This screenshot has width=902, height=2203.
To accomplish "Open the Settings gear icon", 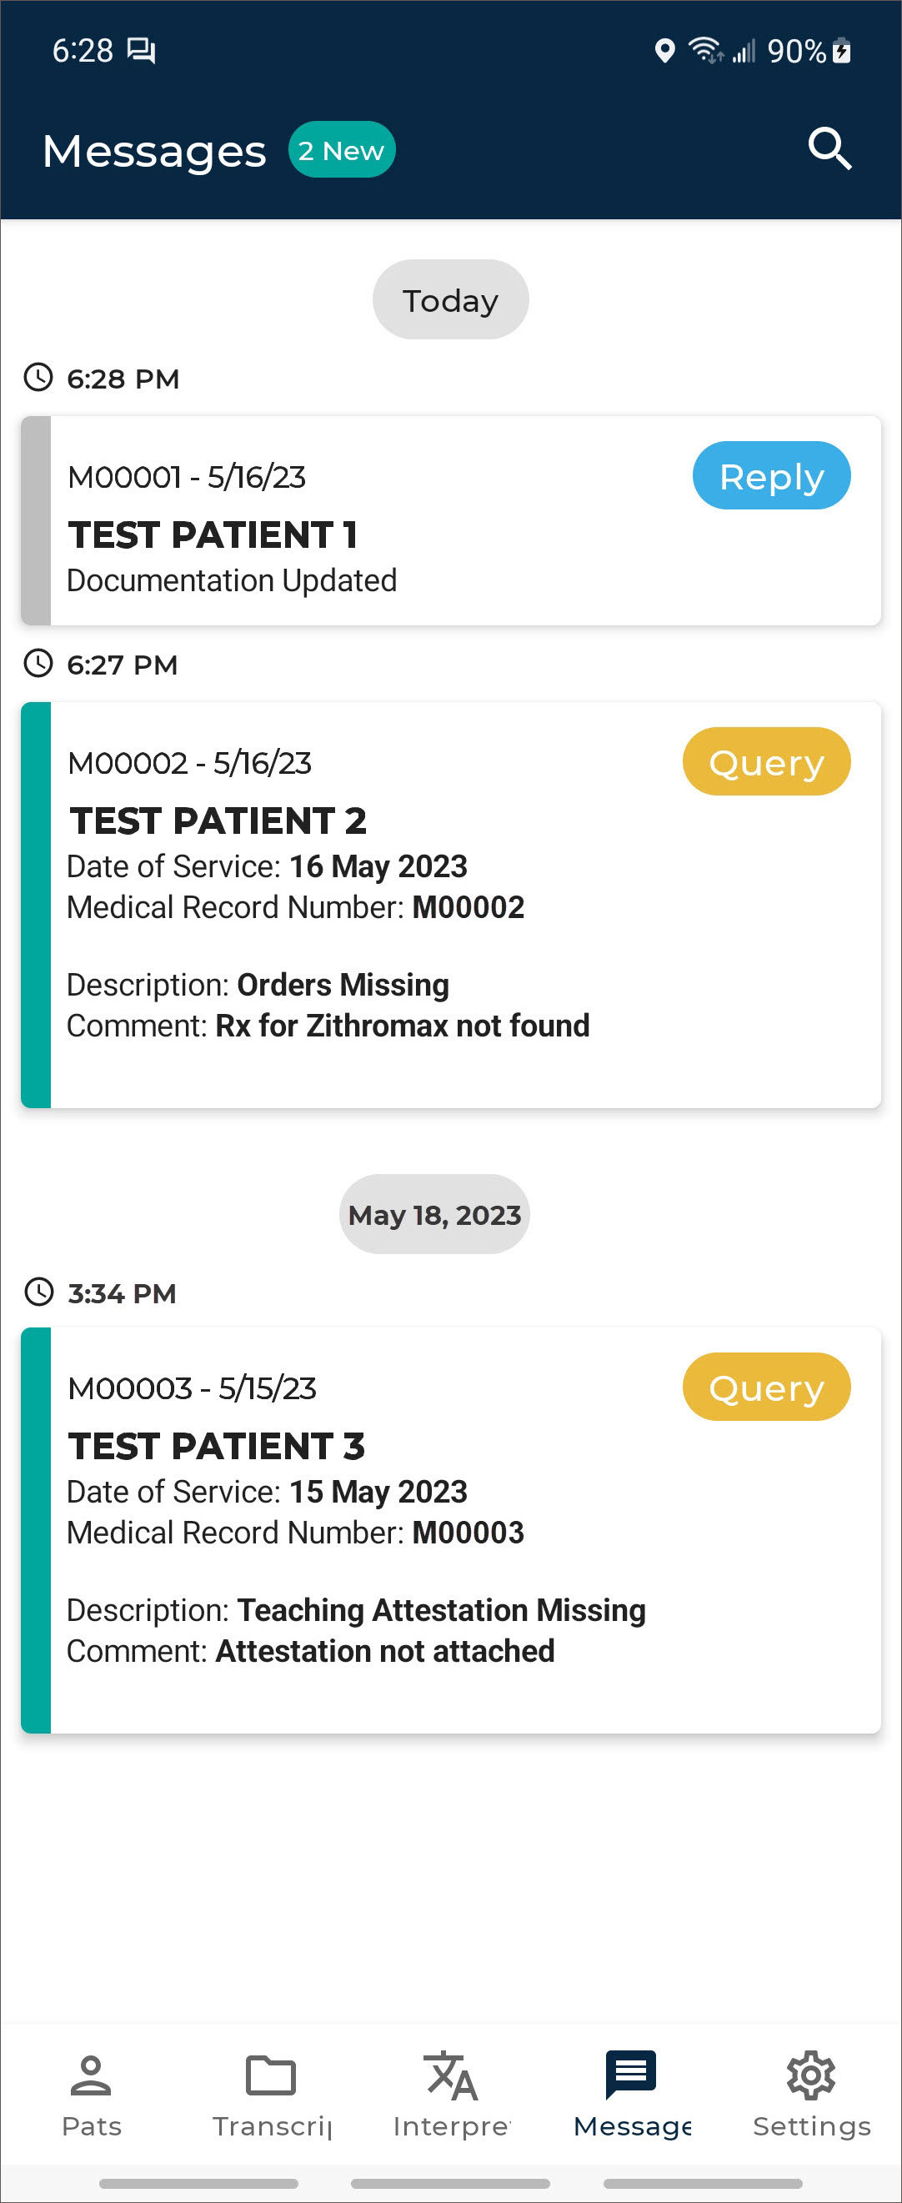I will coord(810,2075).
